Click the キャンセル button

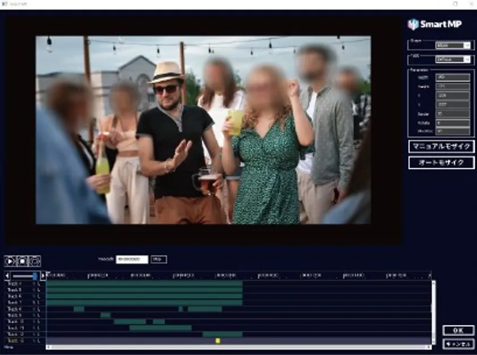(x=458, y=344)
